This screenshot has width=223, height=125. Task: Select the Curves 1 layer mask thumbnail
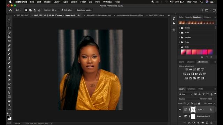[193, 110]
